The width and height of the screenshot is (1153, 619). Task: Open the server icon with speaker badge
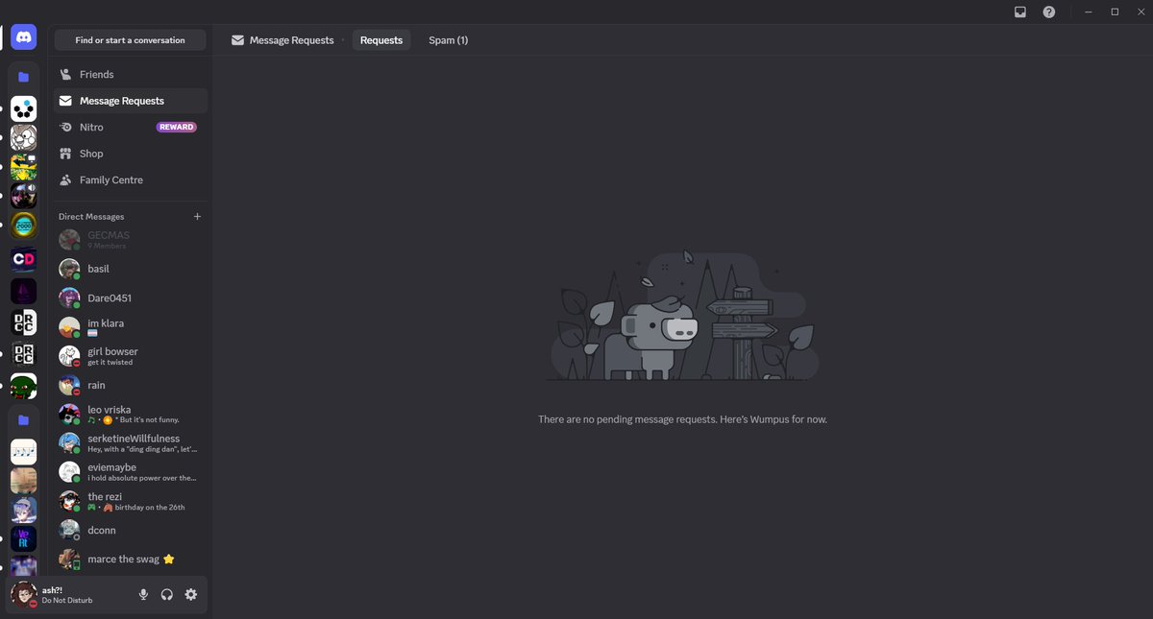click(24, 197)
